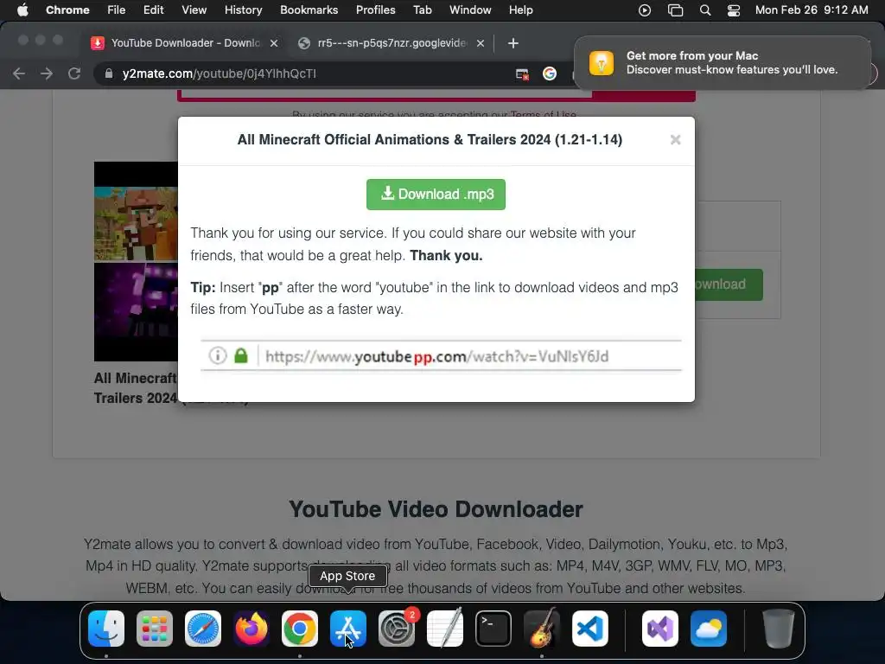Open the Chrome app menu

[67, 10]
